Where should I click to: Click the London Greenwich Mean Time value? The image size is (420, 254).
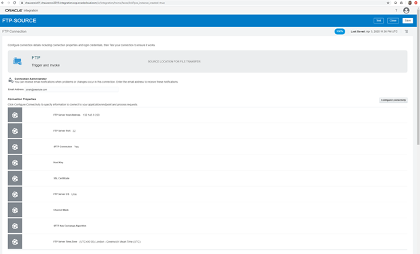(110, 242)
